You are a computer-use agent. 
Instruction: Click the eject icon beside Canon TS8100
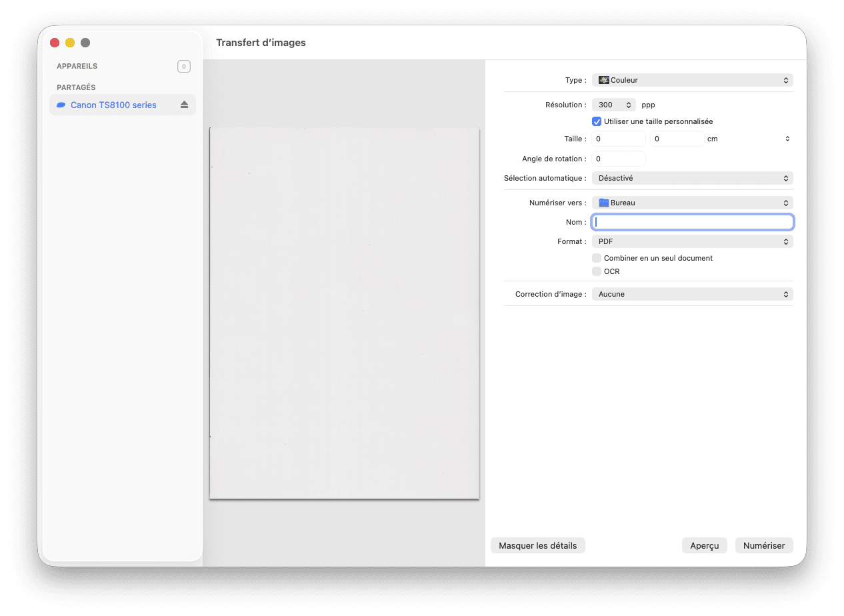(x=185, y=105)
